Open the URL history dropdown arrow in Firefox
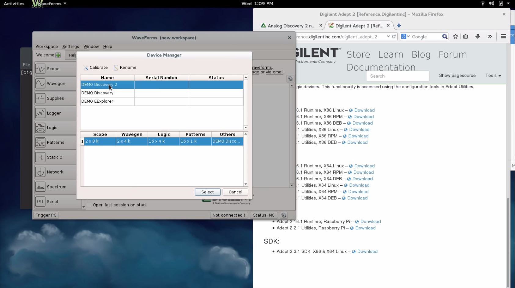This screenshot has height=288, width=515. click(x=388, y=36)
